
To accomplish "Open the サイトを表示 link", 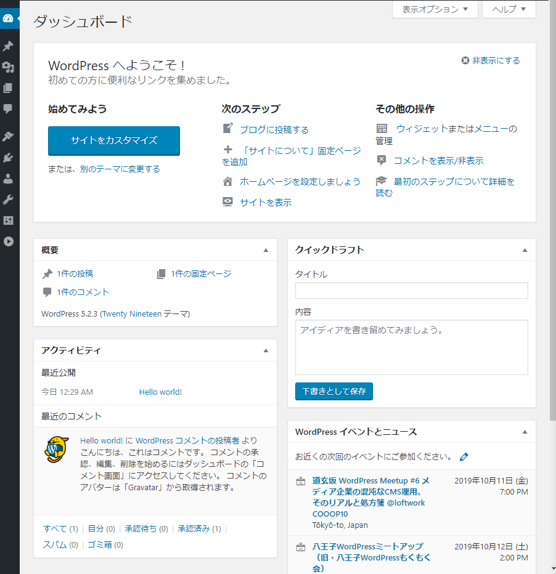I will tap(266, 203).
